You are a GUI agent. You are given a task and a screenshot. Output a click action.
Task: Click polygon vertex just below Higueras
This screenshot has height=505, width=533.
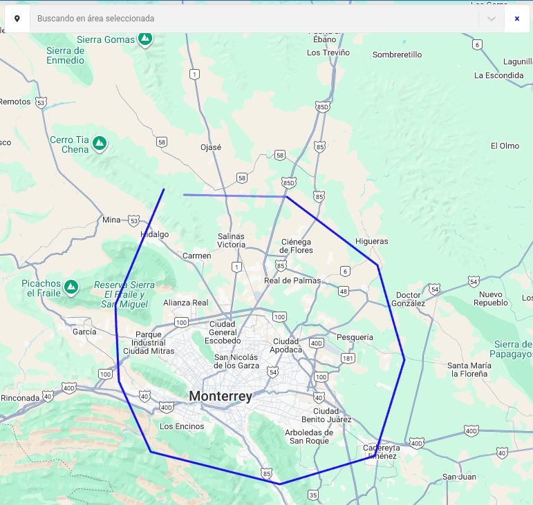click(377, 265)
